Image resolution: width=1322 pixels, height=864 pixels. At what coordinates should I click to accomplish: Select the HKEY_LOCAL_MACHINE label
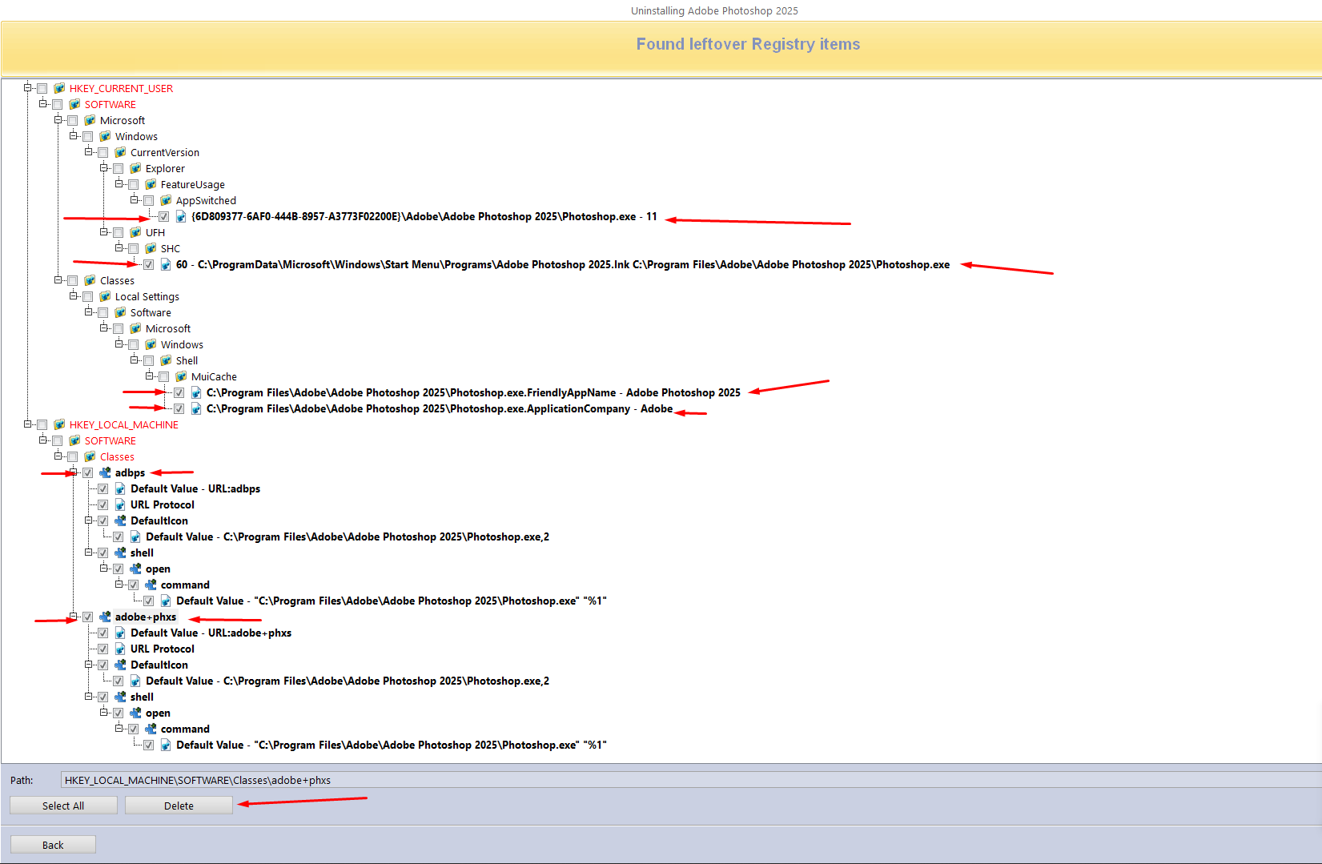(124, 424)
